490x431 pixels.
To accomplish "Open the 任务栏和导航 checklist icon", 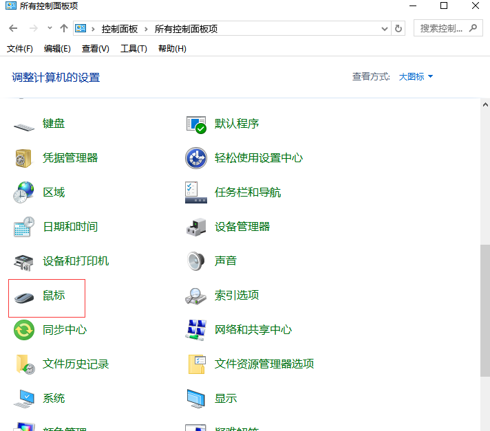I will click(196, 192).
